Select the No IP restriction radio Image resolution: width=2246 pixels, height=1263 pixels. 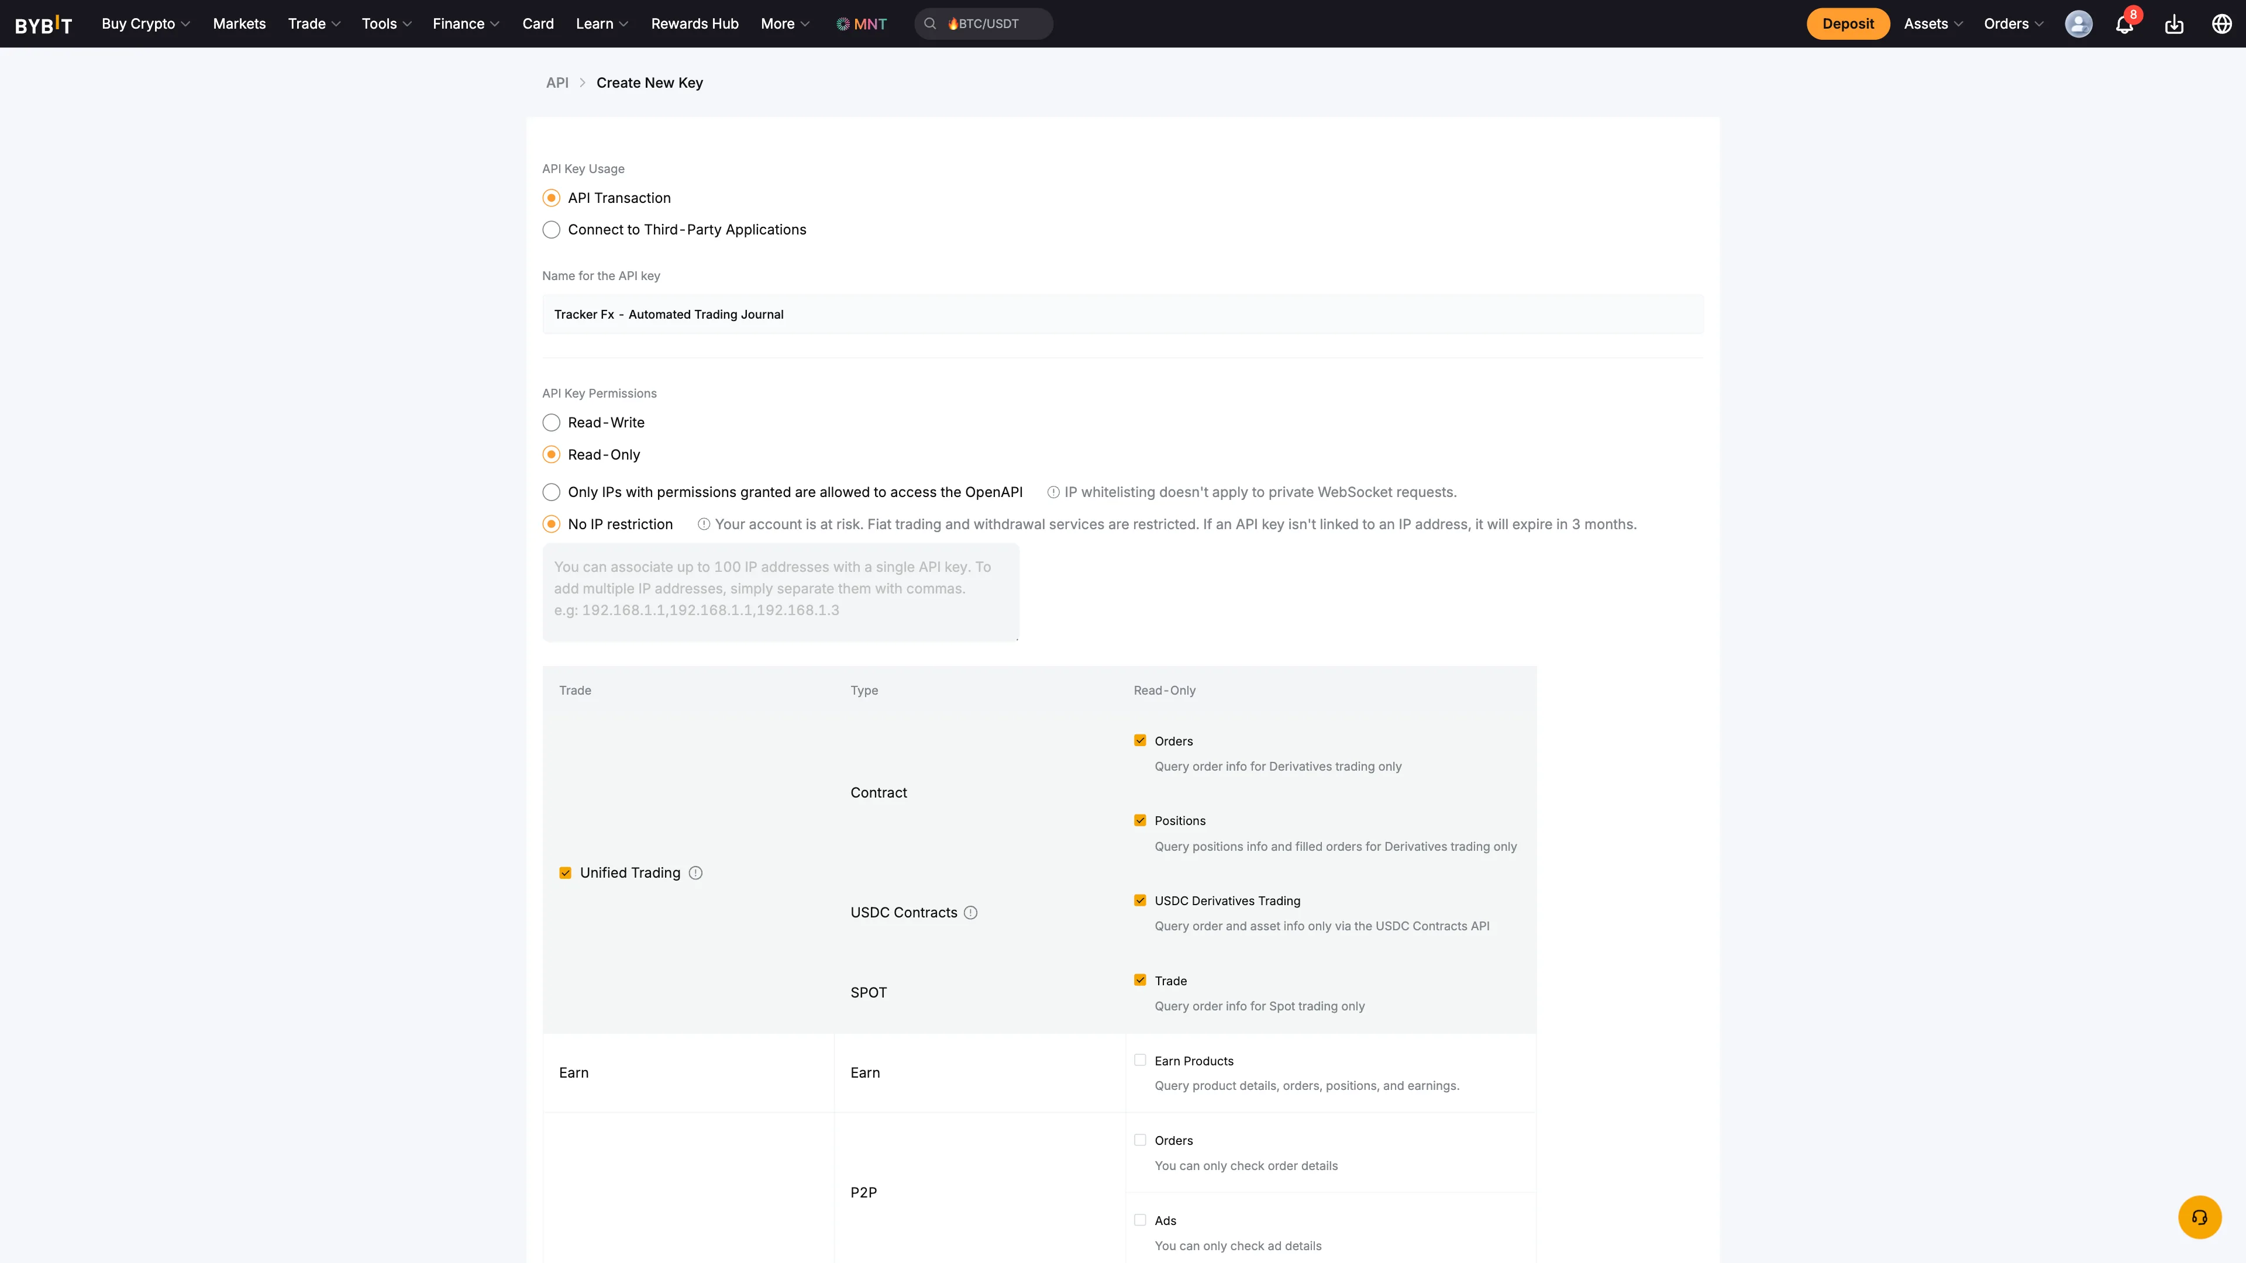tap(551, 524)
